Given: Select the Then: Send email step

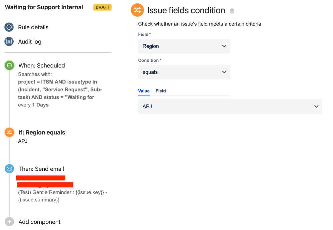Looking at the screenshot, I should tap(41, 169).
